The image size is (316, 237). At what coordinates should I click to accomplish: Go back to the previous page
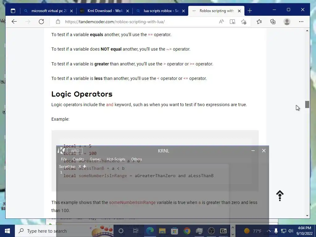point(14,22)
